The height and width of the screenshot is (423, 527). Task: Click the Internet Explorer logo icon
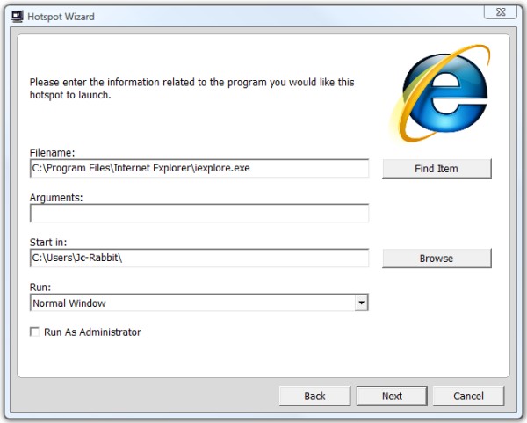[x=441, y=93]
